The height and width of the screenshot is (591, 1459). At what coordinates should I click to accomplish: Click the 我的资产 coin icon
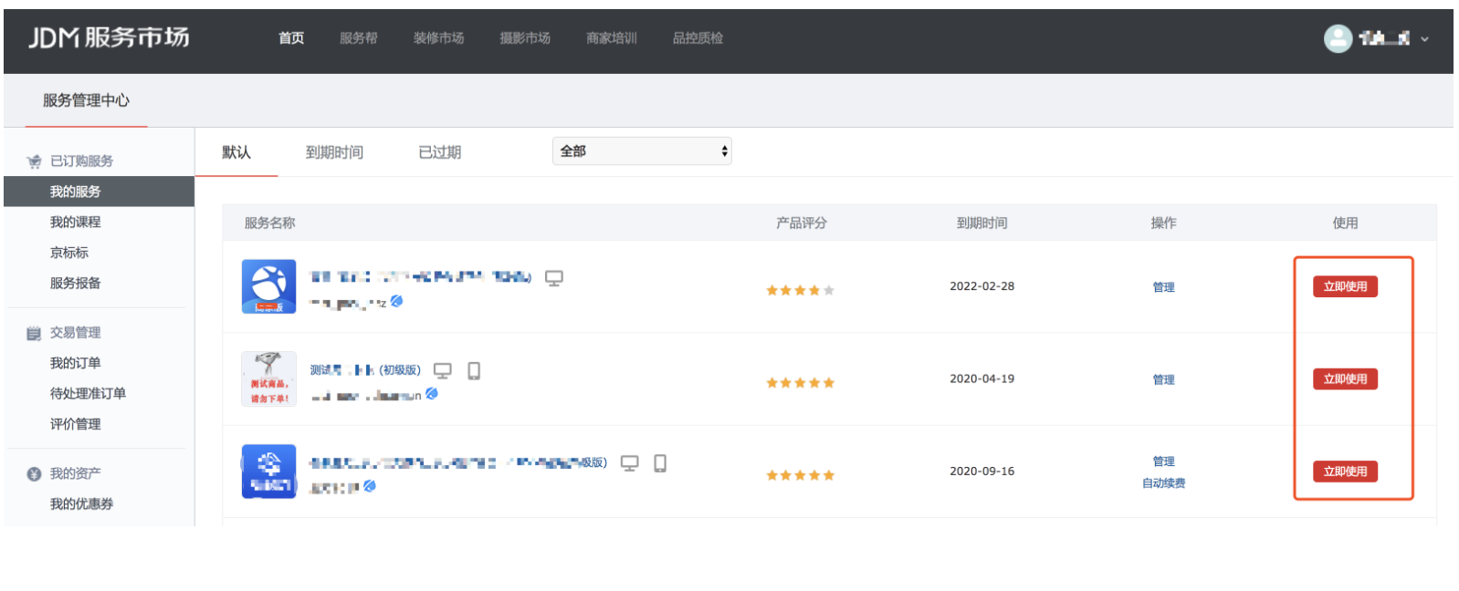click(x=34, y=474)
